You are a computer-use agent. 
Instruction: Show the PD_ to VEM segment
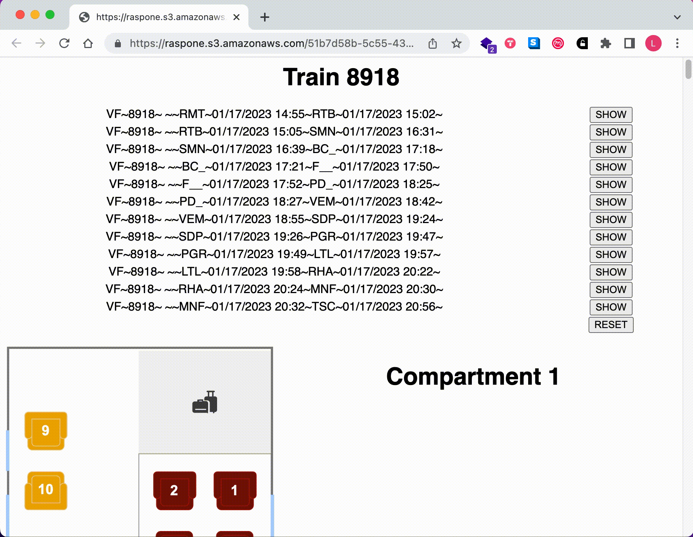tap(611, 202)
